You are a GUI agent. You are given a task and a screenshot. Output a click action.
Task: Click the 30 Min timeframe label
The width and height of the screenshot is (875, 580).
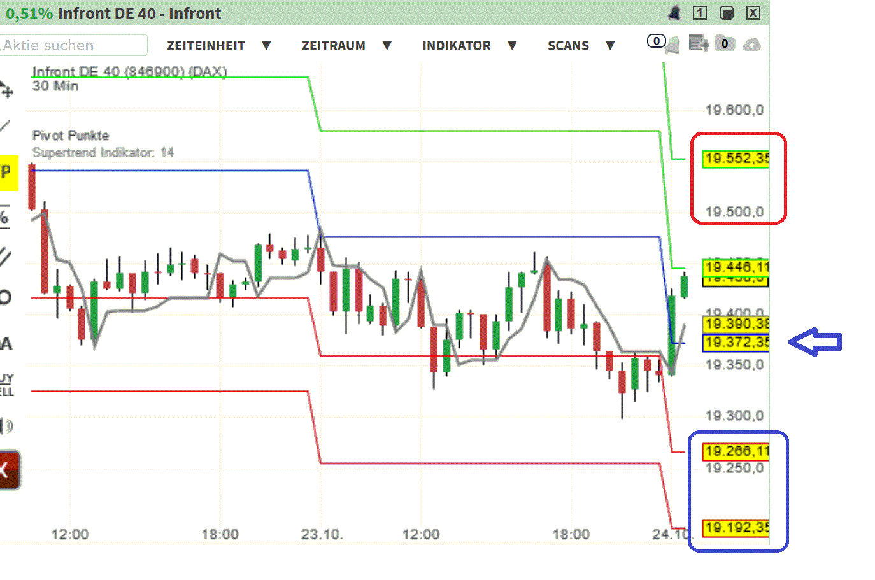pos(55,86)
